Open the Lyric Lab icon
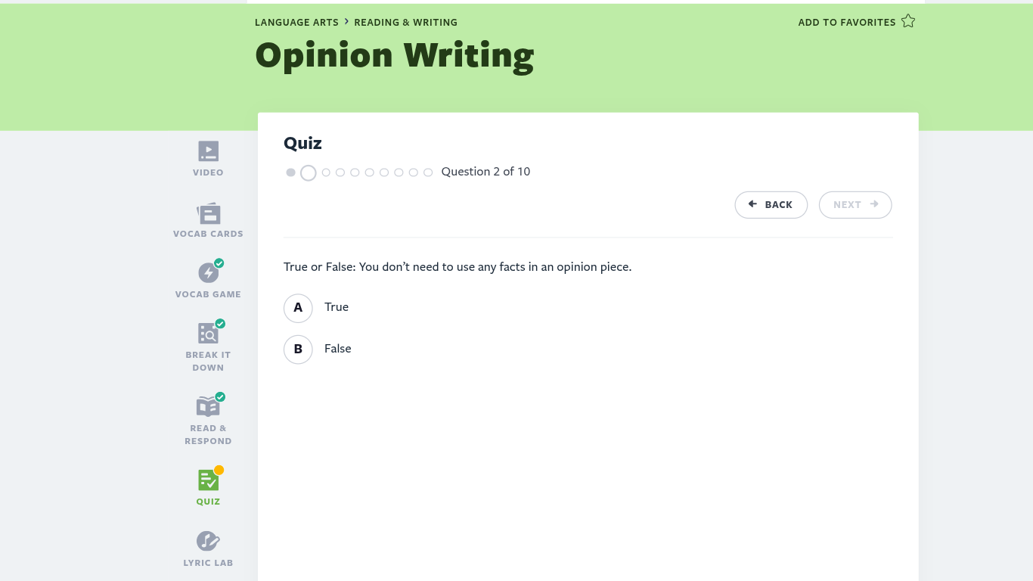The width and height of the screenshot is (1033, 581). point(208,541)
